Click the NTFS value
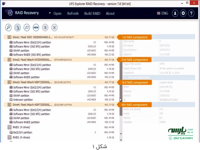Image resolution: width=200 pixels, height=150 pixels. coord(162,64)
